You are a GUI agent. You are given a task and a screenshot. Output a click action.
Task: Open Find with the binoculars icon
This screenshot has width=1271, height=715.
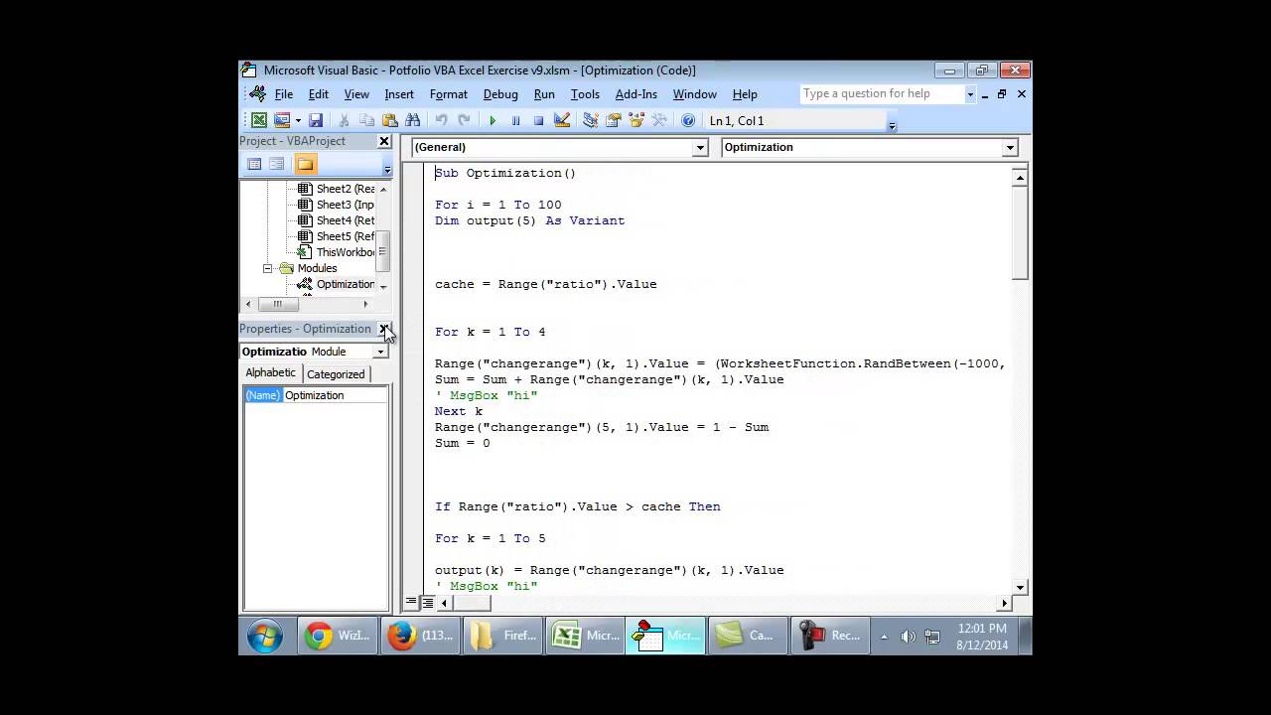[x=413, y=120]
